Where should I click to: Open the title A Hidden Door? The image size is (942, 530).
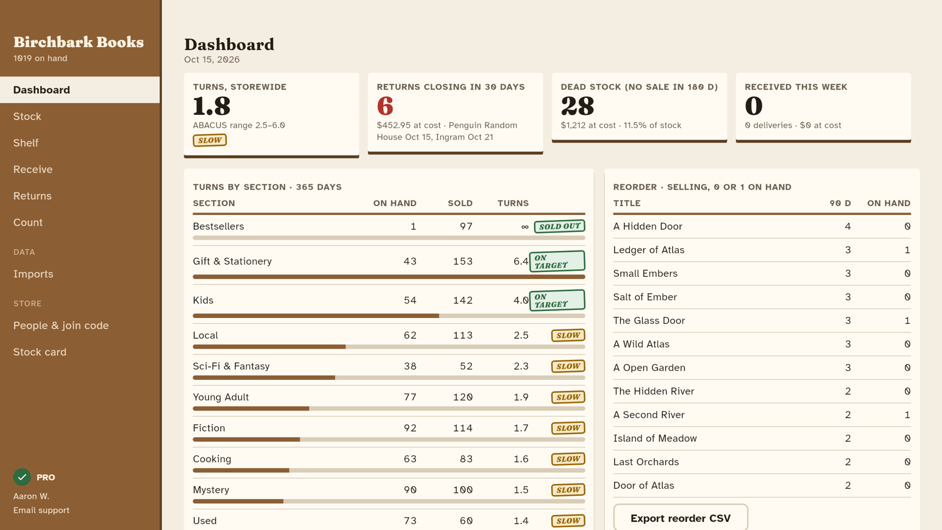(x=648, y=226)
